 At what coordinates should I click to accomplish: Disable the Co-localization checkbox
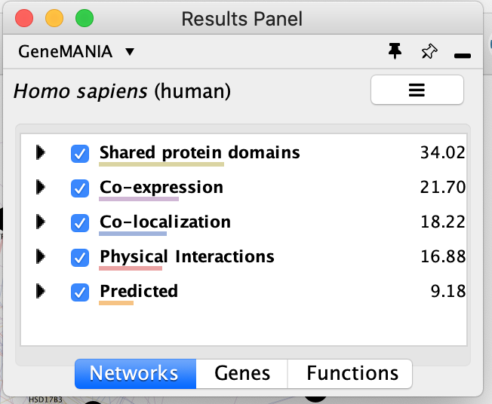(80, 223)
